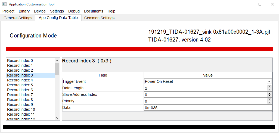Increase Slave Address Index with up arrow
Image resolution: width=279 pixels, height=133 pixels.
pyautogui.click(x=269, y=93)
